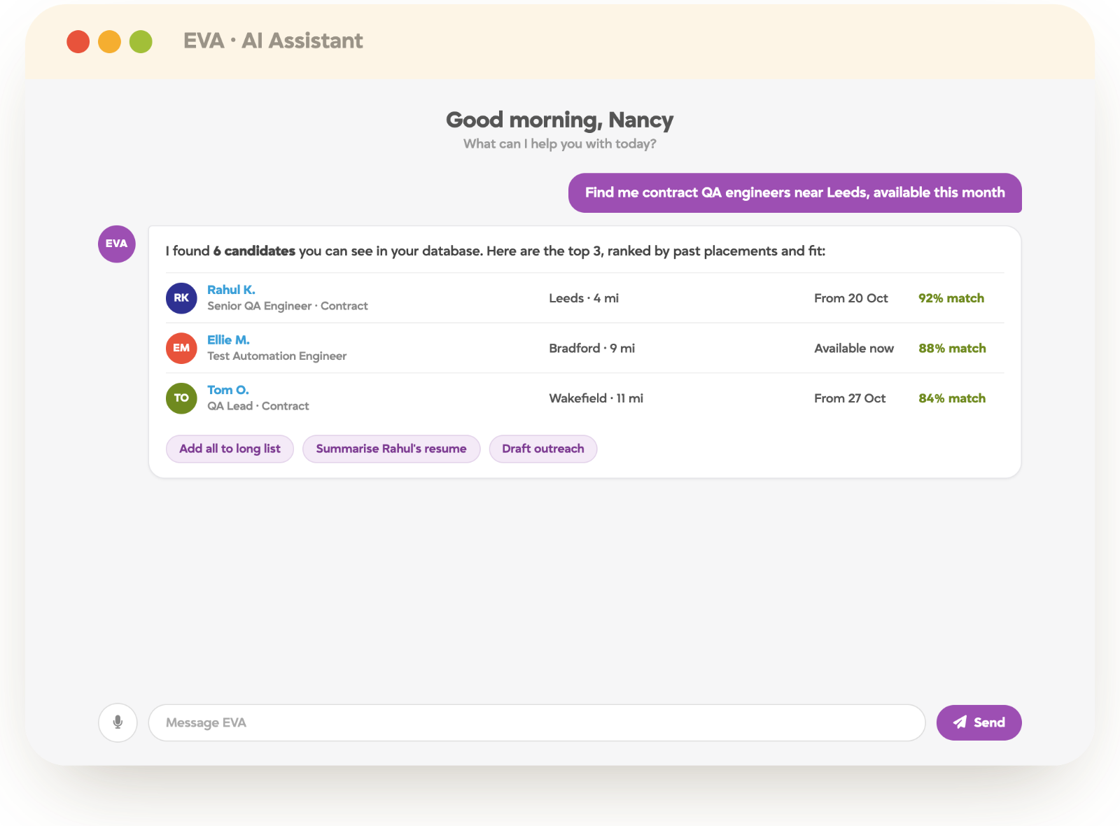The height and width of the screenshot is (826, 1120).
Task: Open Ellie M. candidate profile link
Action: click(228, 339)
